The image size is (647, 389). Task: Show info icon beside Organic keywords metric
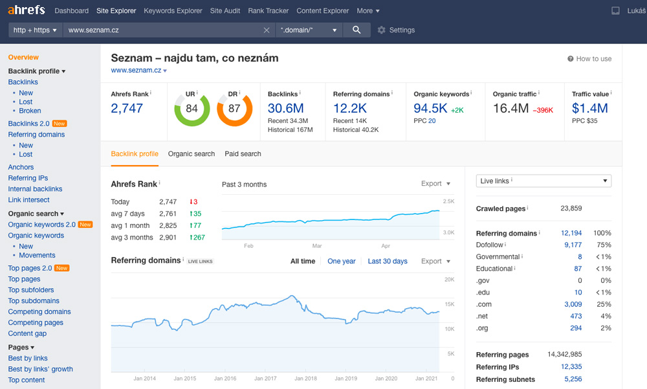click(471, 93)
